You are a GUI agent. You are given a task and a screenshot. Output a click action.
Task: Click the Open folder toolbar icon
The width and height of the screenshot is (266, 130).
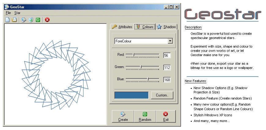pos(14,20)
